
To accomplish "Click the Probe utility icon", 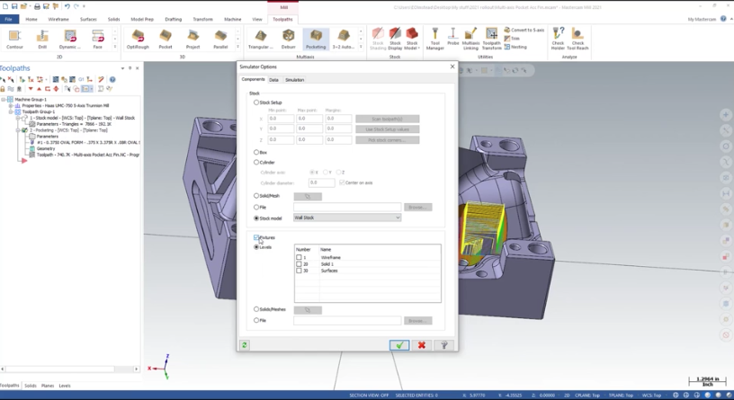I will (x=452, y=38).
